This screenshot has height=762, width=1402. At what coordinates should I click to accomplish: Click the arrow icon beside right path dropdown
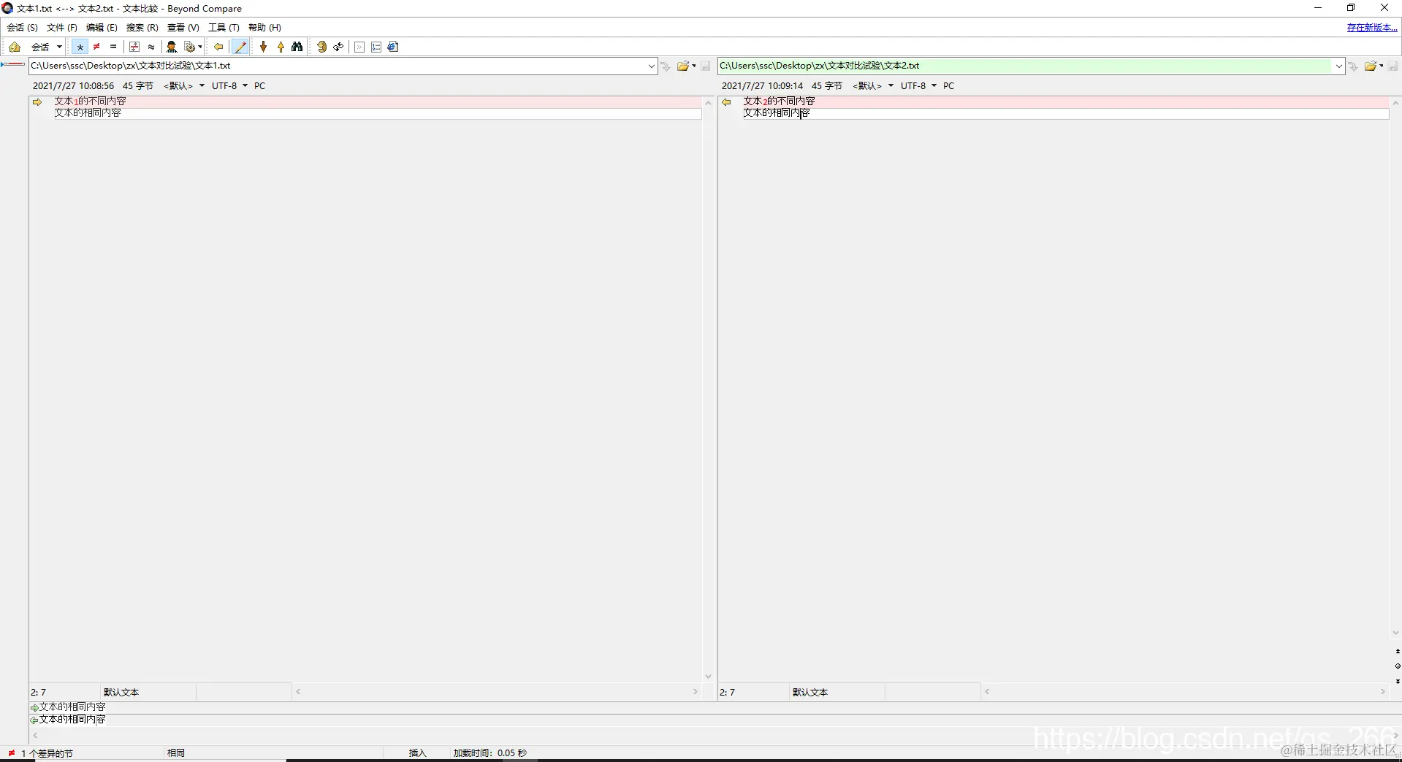pos(1353,66)
